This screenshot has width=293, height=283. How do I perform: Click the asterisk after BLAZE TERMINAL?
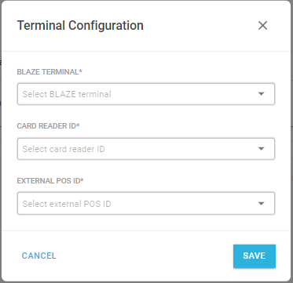(x=81, y=71)
